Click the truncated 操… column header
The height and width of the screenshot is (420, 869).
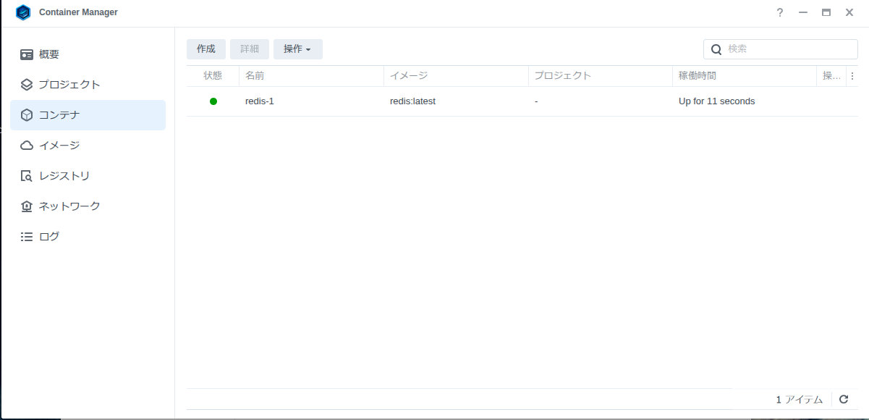(831, 76)
